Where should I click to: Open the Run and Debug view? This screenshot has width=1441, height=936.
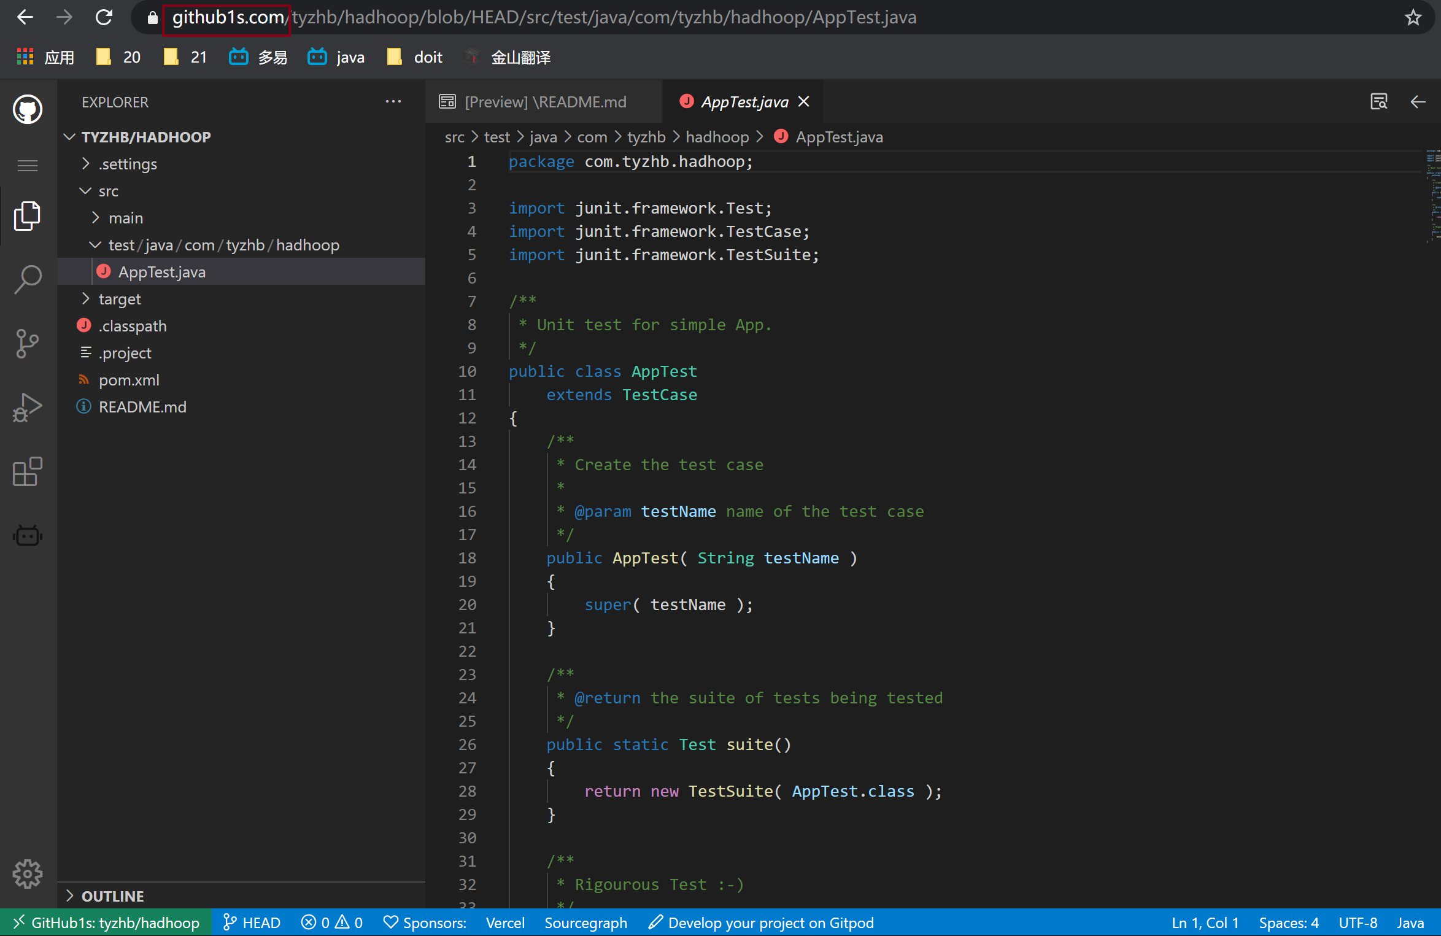[x=28, y=408]
